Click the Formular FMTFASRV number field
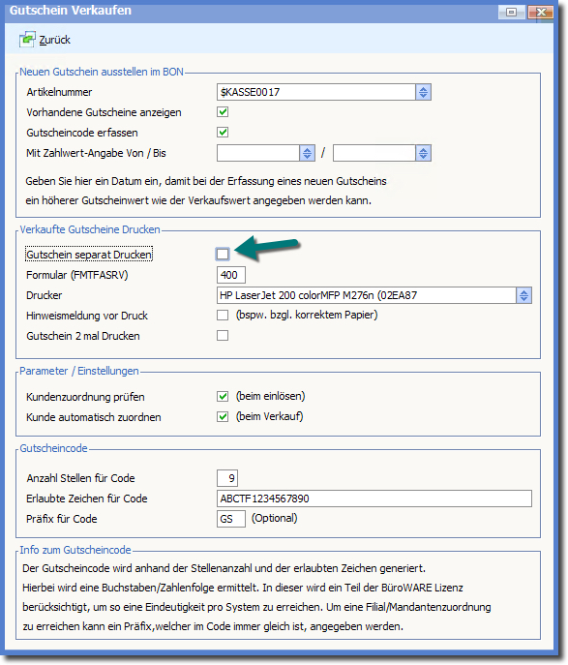The height and width of the screenshot is (665, 568). (230, 275)
